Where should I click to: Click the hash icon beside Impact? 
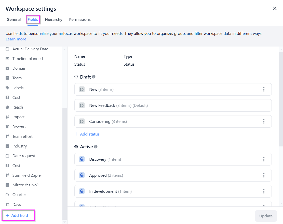(x=7, y=117)
